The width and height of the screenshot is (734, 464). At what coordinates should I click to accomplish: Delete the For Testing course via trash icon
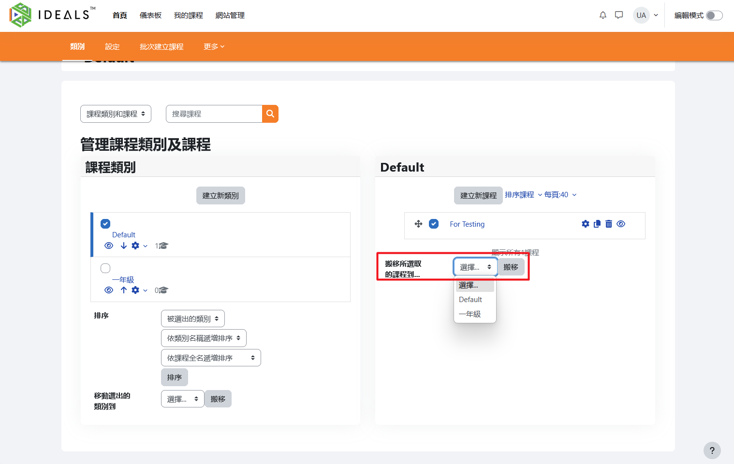coord(609,224)
